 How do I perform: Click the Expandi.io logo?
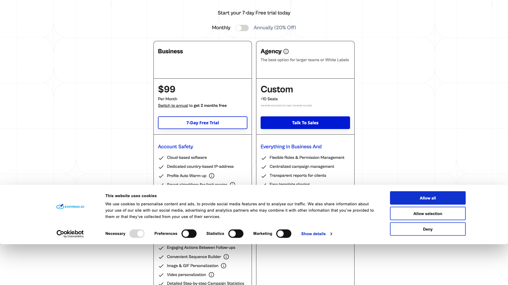click(70, 207)
